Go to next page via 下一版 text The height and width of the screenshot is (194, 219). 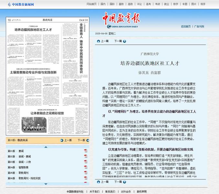click(82, 140)
